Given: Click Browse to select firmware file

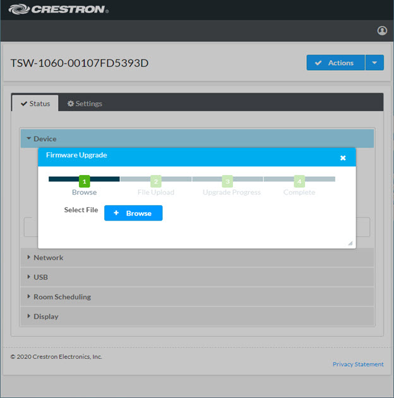Looking at the screenshot, I should 133,214.
